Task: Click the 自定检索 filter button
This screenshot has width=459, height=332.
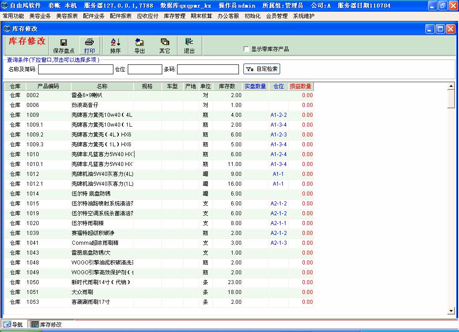Action: pyautogui.click(x=262, y=69)
